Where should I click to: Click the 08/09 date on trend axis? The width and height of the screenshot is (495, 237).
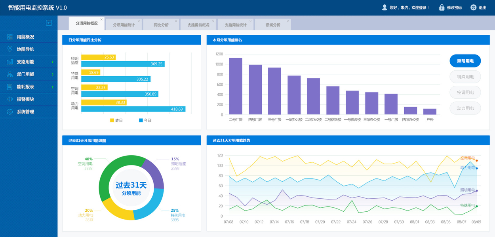[476, 222]
